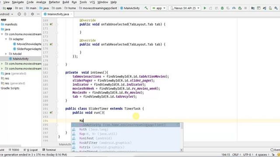Open the app run configuration dropdown
The height and width of the screenshot is (157, 280).
click(x=159, y=8)
